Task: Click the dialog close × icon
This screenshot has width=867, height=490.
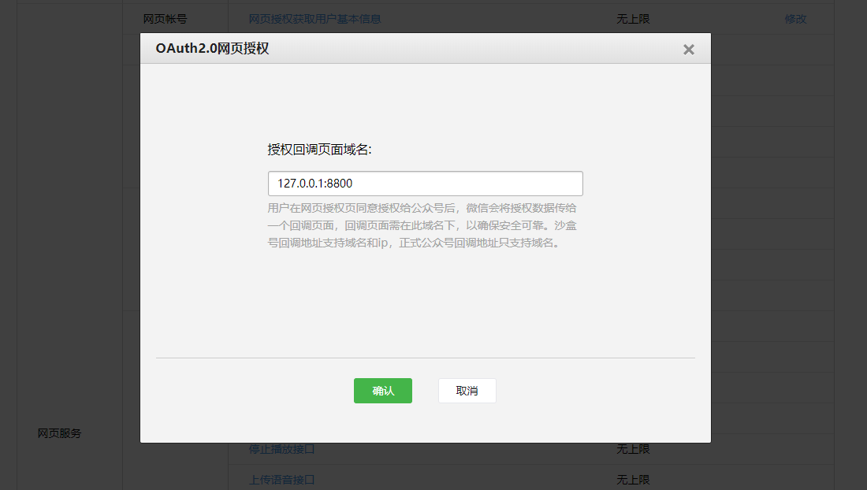Action: (x=688, y=49)
